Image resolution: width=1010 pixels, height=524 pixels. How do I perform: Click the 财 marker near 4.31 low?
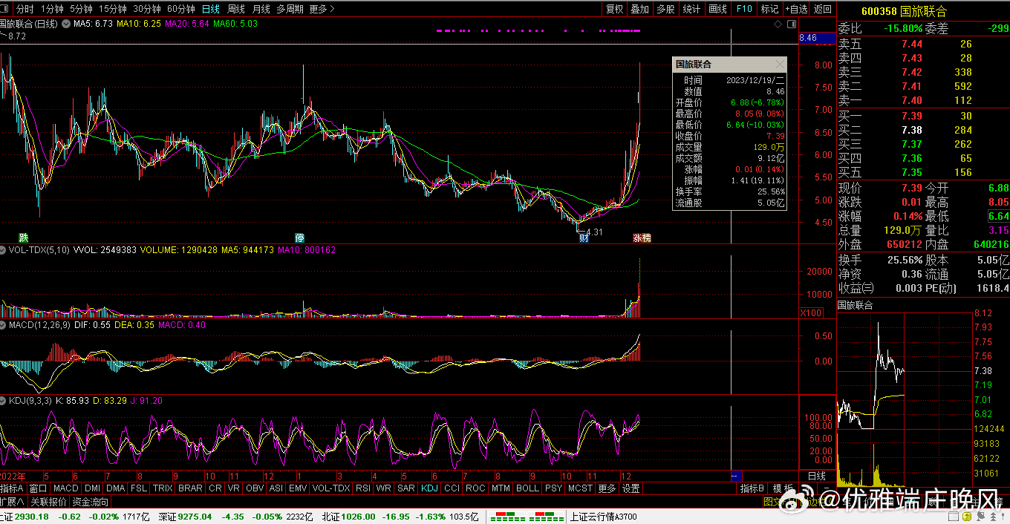pyautogui.click(x=584, y=238)
